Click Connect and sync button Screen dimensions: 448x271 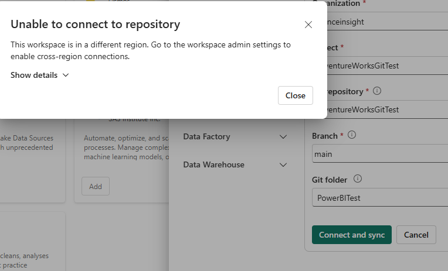tap(352, 235)
